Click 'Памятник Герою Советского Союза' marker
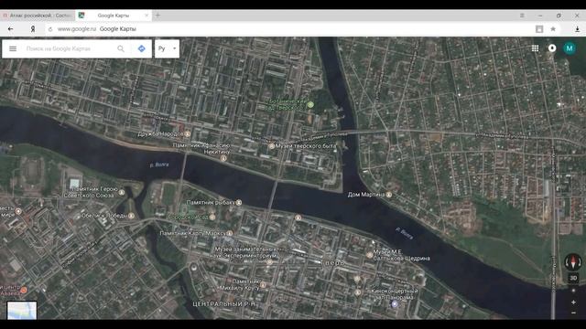 tap(122, 193)
